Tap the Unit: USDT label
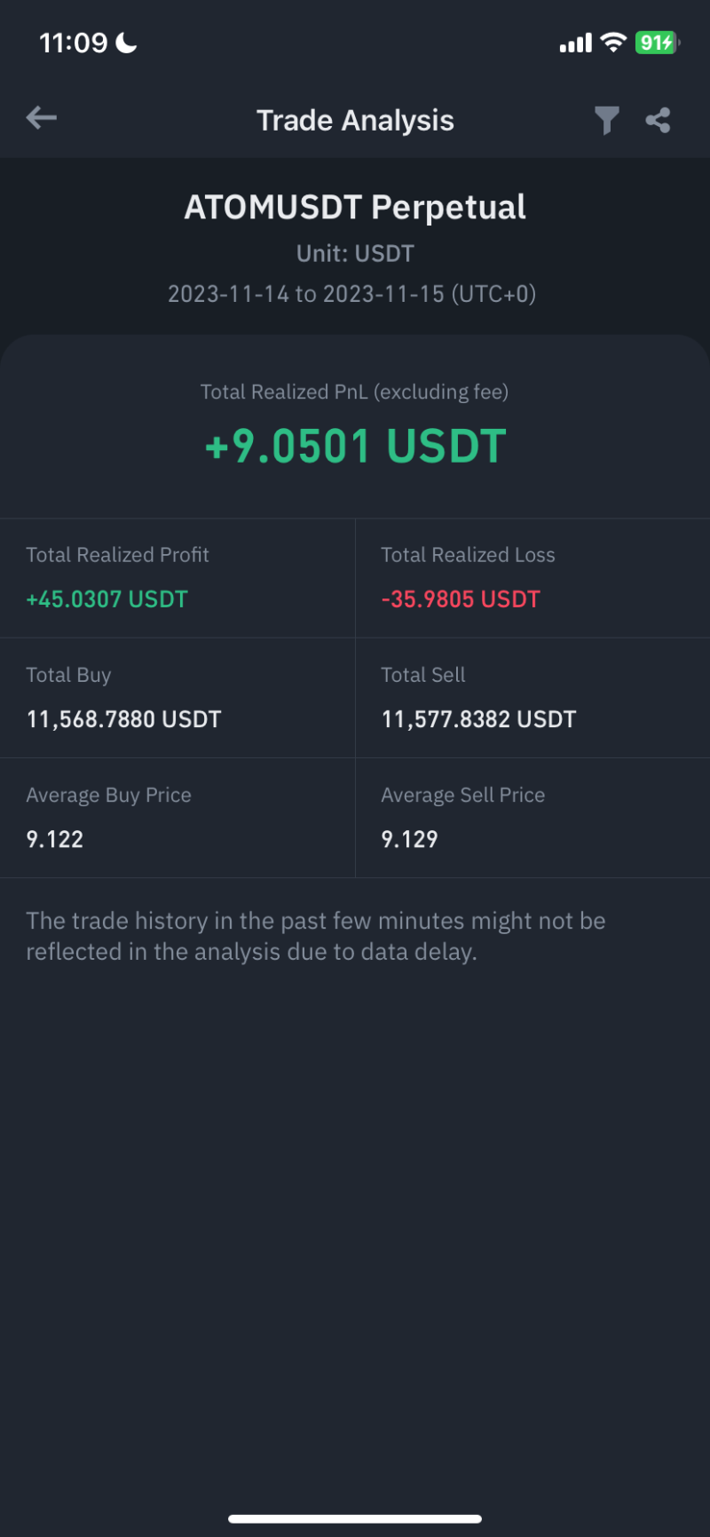This screenshot has width=710, height=1537. click(x=355, y=254)
